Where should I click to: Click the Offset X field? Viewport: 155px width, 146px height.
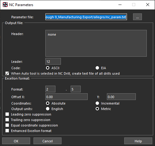66,97
